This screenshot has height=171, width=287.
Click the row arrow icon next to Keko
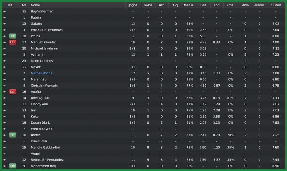(x=5, y=117)
